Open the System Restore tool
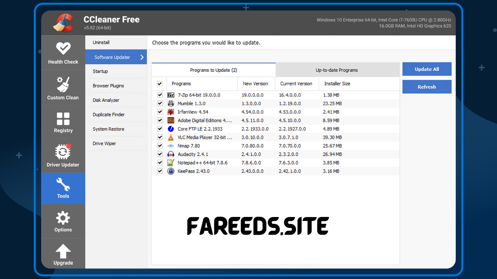The image size is (497, 279). [116, 129]
